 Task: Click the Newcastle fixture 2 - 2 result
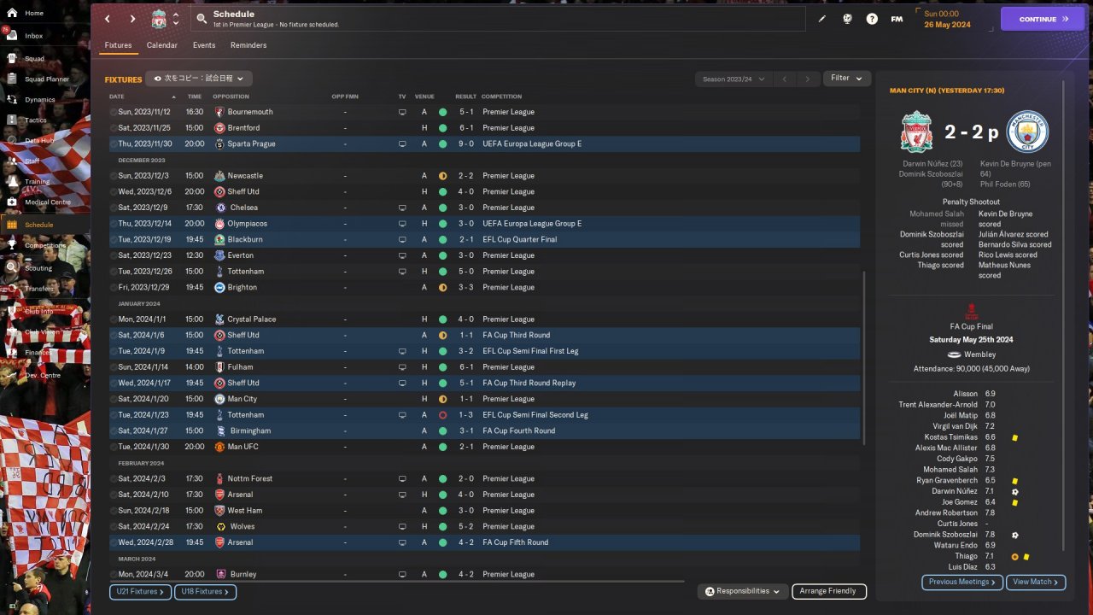pyautogui.click(x=465, y=176)
